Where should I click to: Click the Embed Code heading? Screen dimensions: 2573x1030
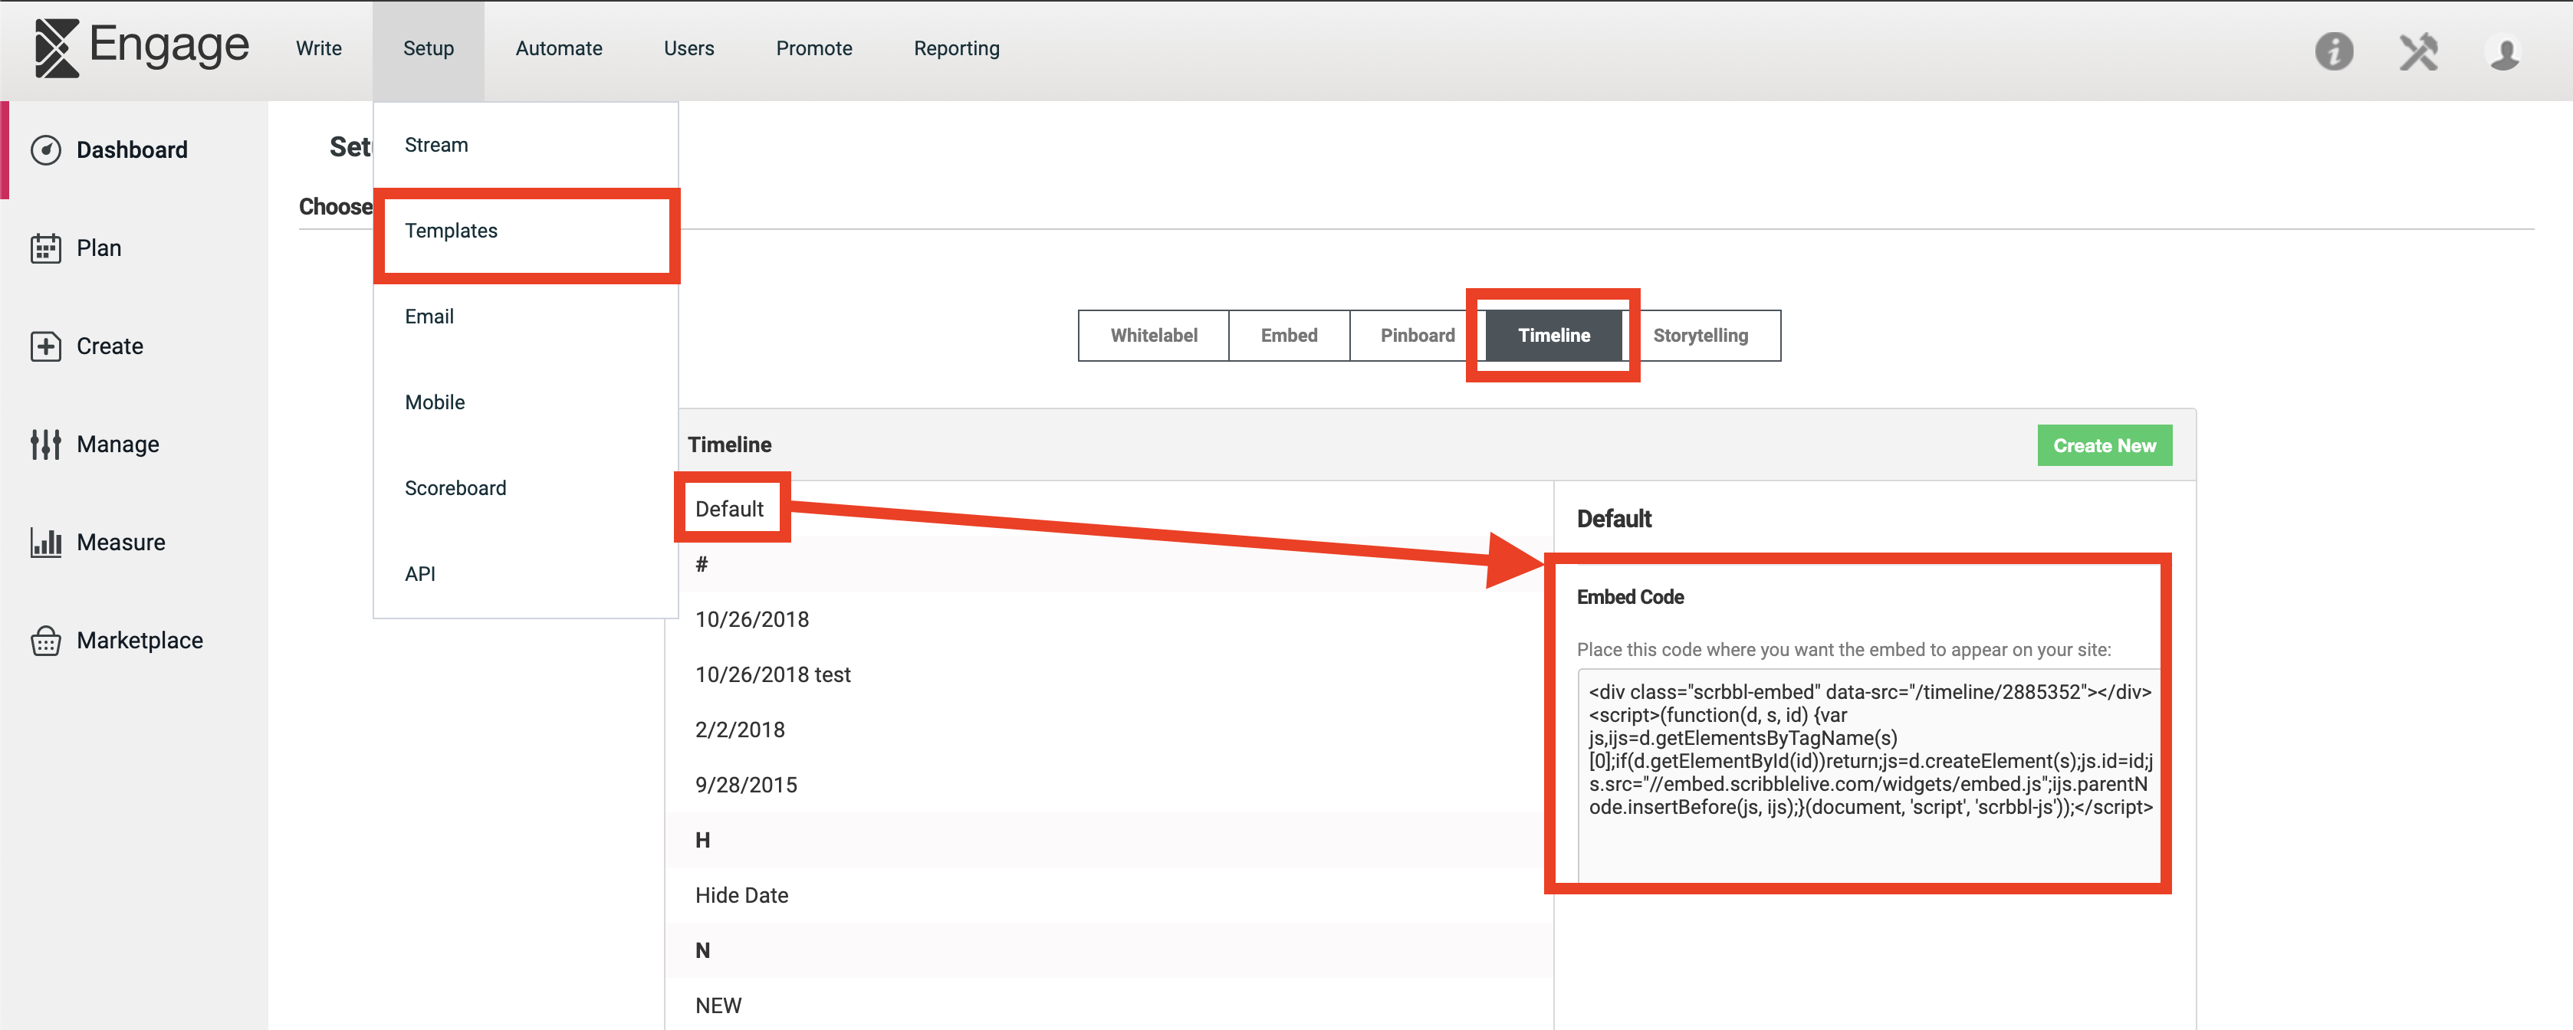(x=1630, y=597)
